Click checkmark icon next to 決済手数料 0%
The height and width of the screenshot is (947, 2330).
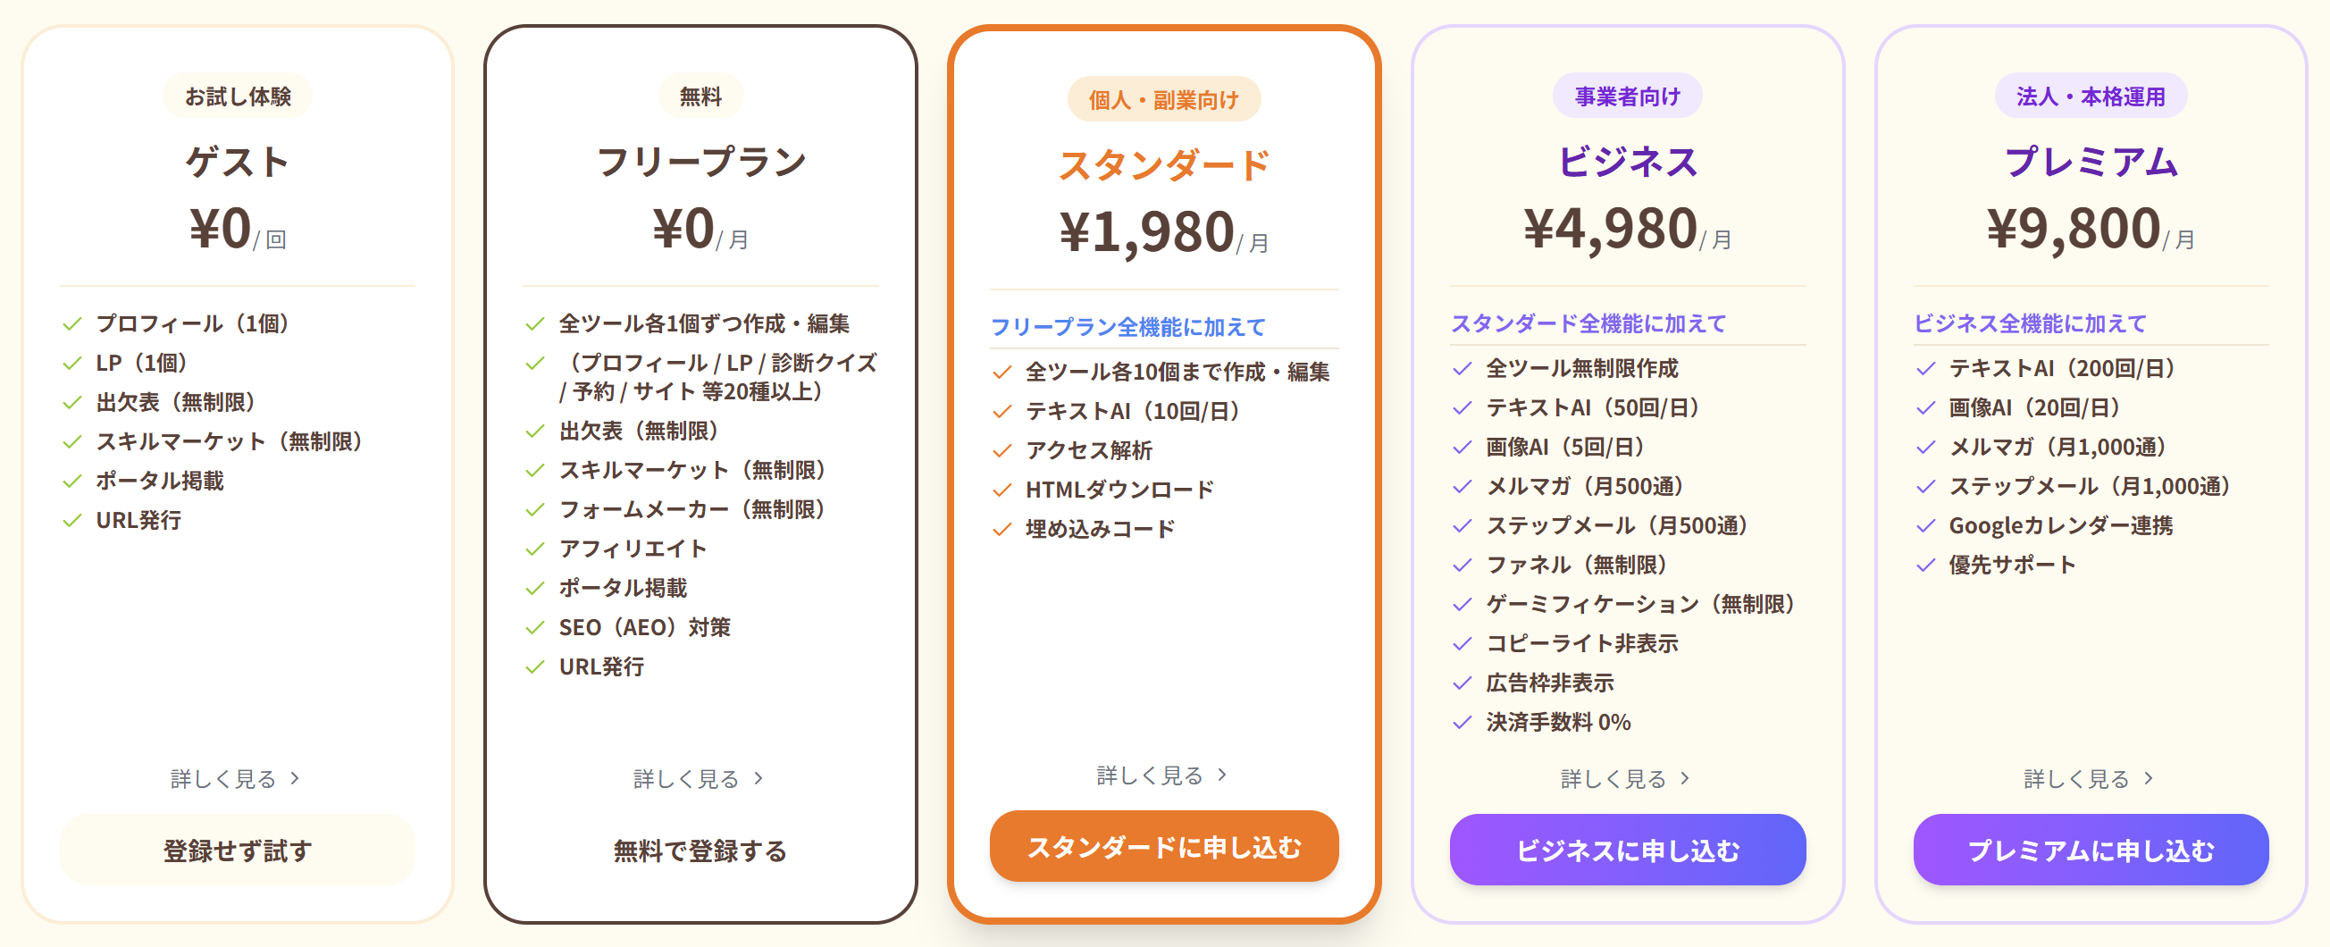click(x=1463, y=723)
